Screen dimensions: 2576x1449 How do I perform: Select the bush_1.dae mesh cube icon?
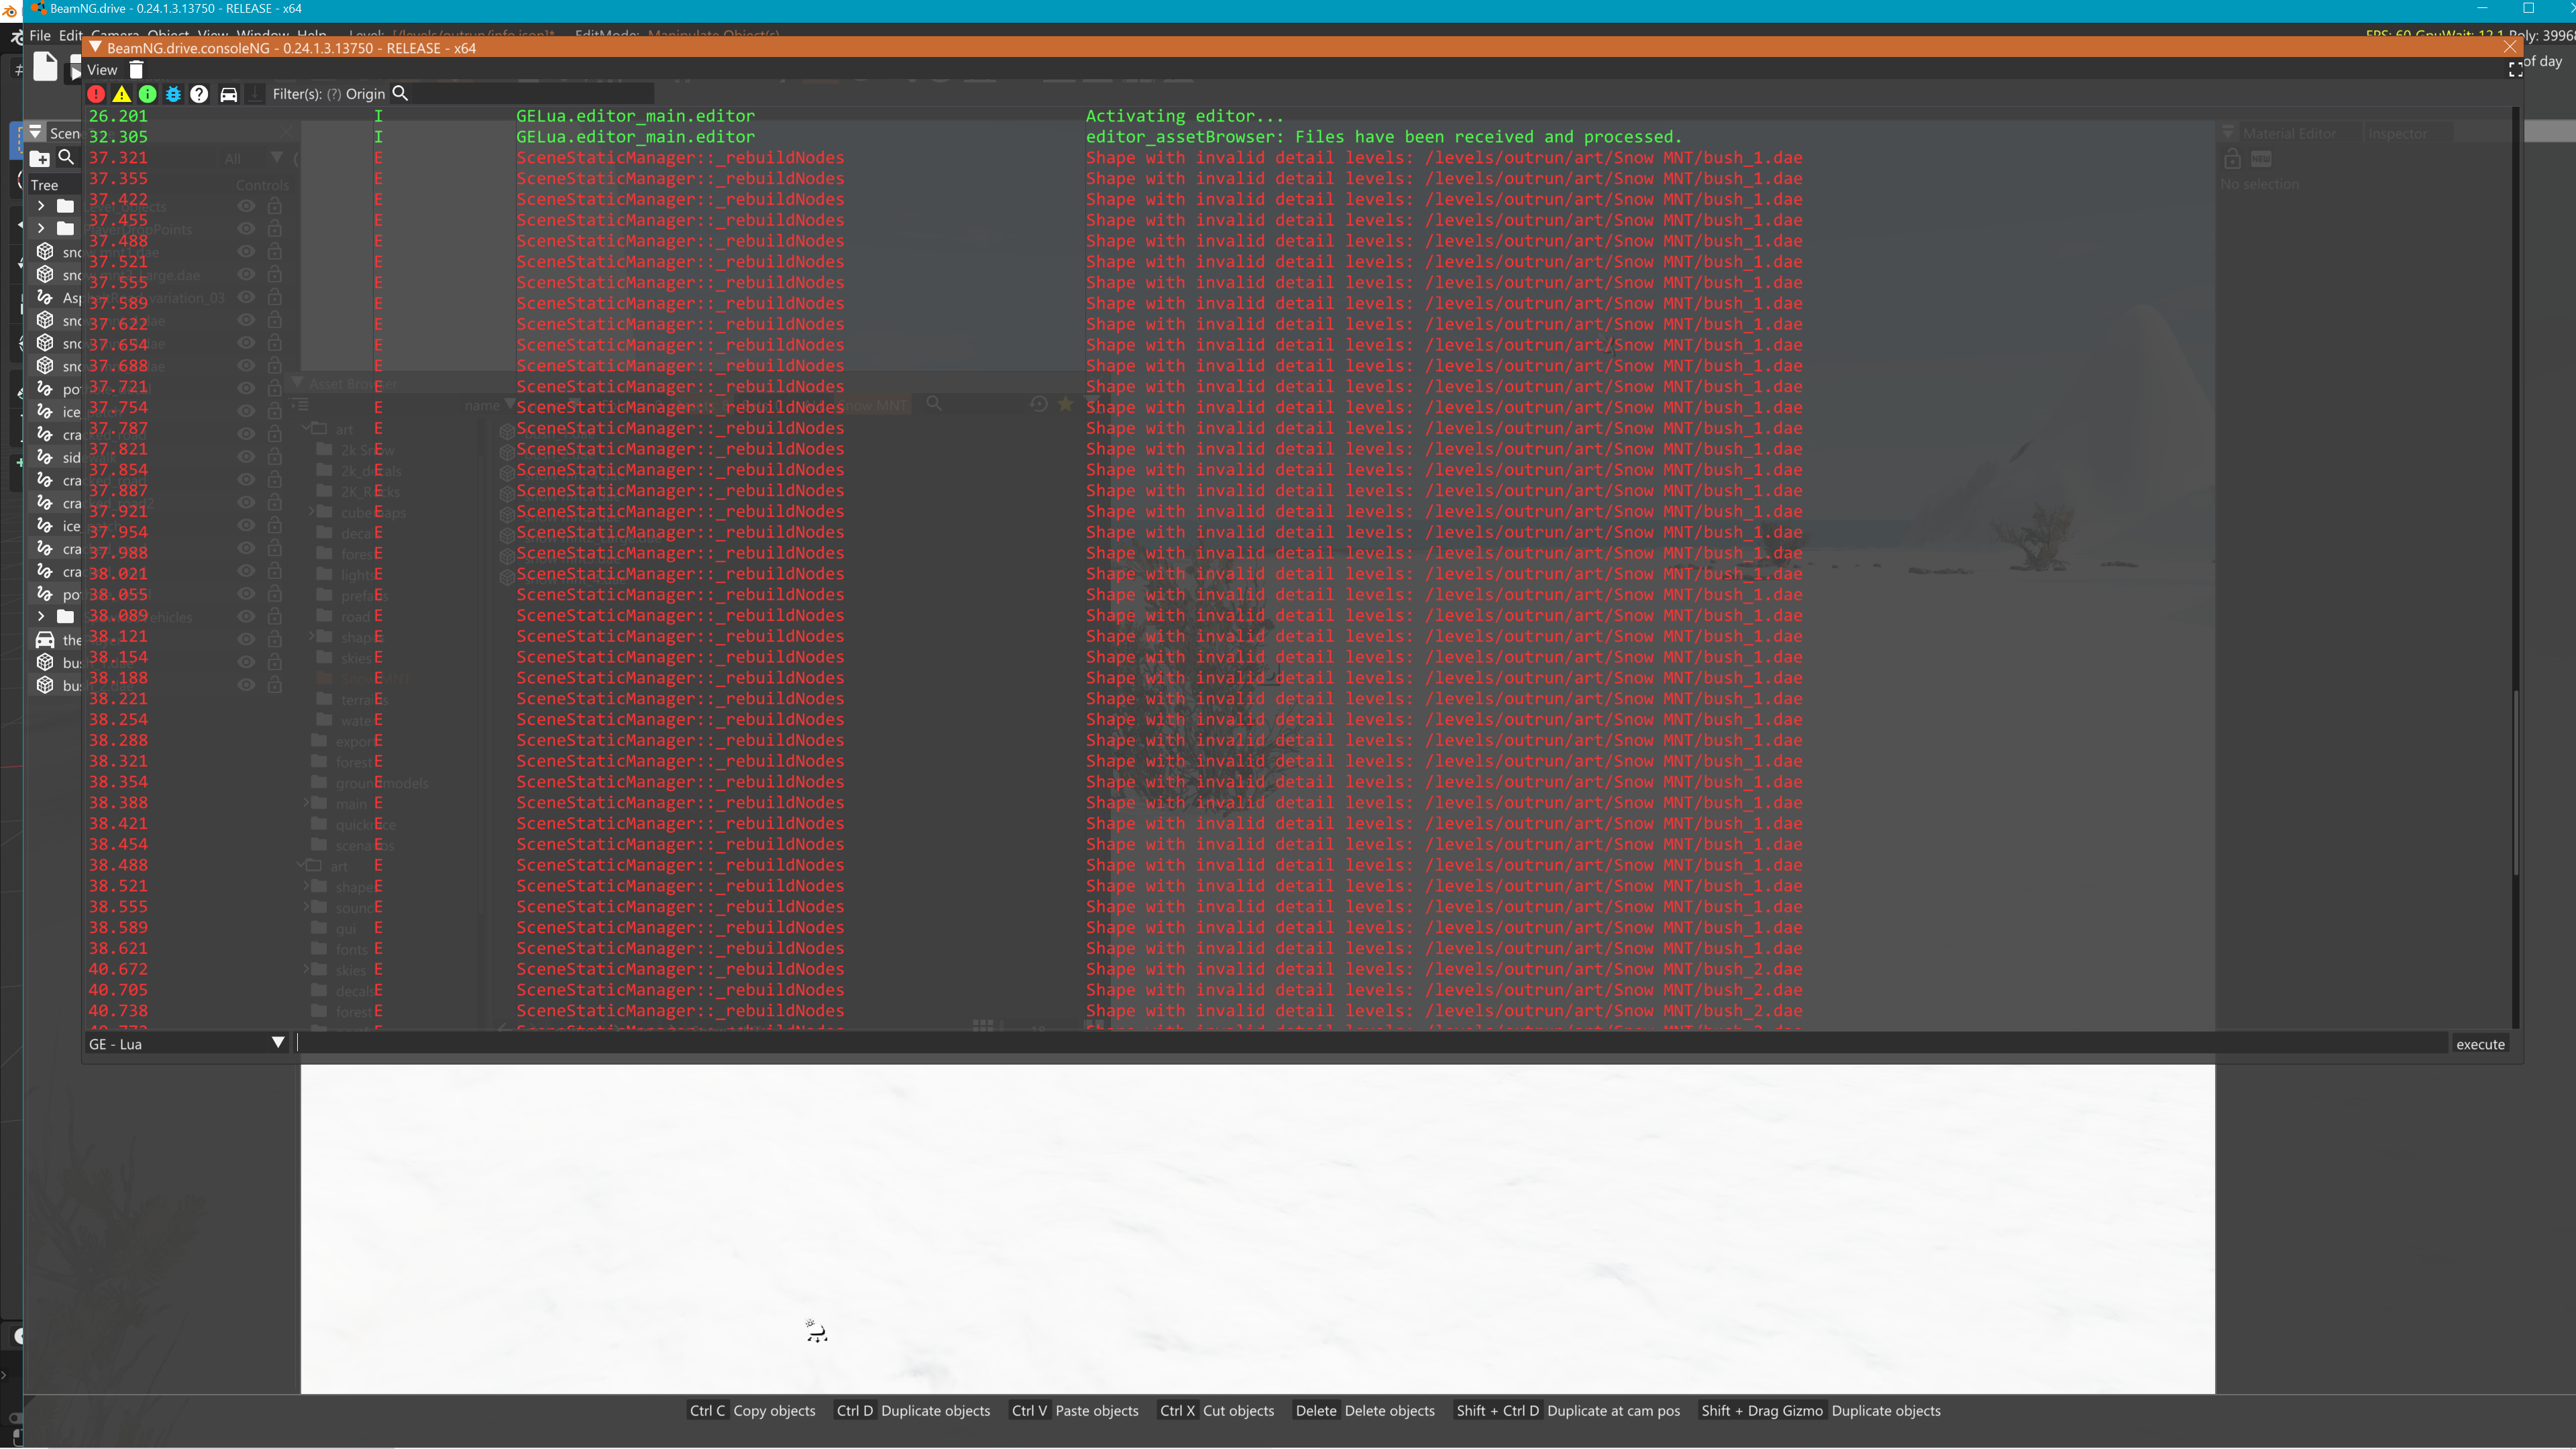[45, 662]
